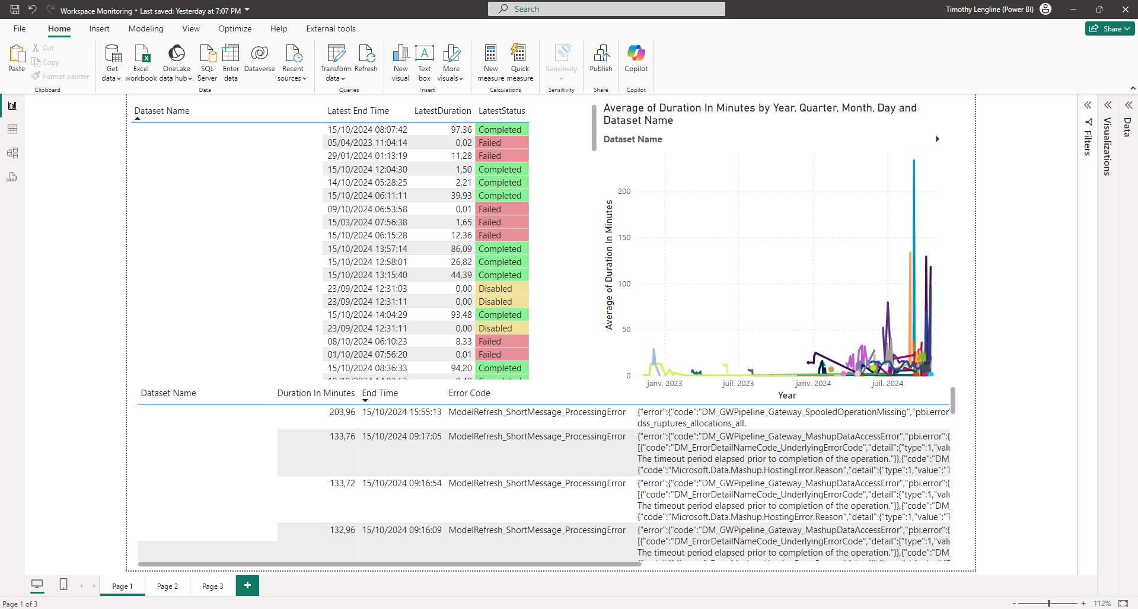1138x609 pixels.
Task: Switch to Table view
Action: (12, 129)
